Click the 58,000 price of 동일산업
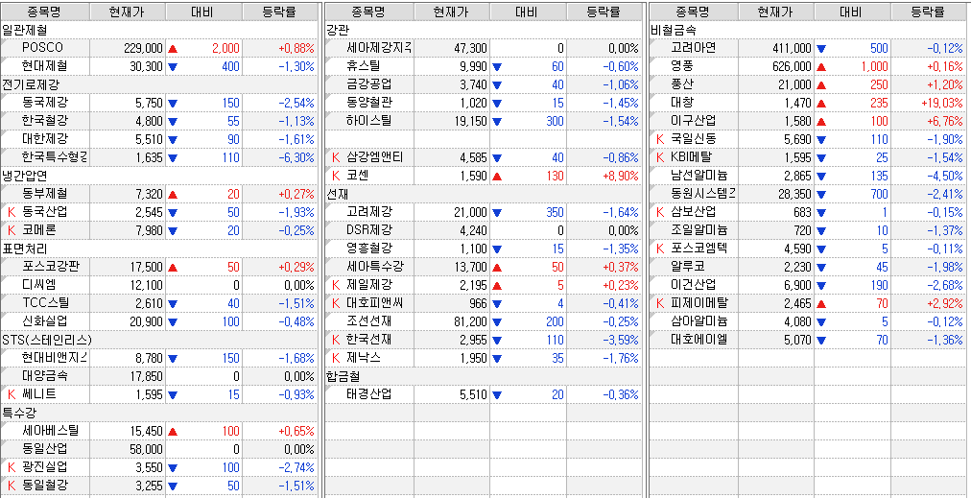Image resolution: width=971 pixels, height=498 pixels. pos(146,449)
